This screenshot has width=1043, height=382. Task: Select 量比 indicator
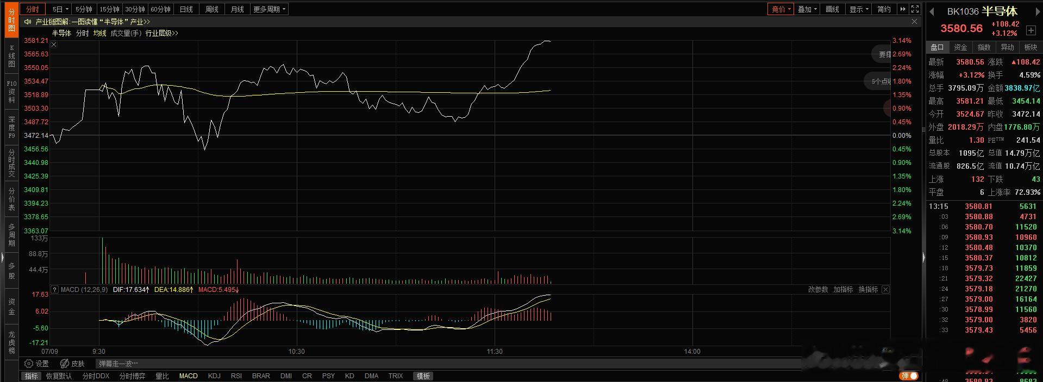coord(162,376)
